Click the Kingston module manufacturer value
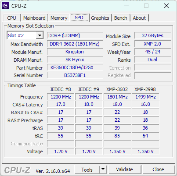Screen dimensions: 177x176 point(75,52)
